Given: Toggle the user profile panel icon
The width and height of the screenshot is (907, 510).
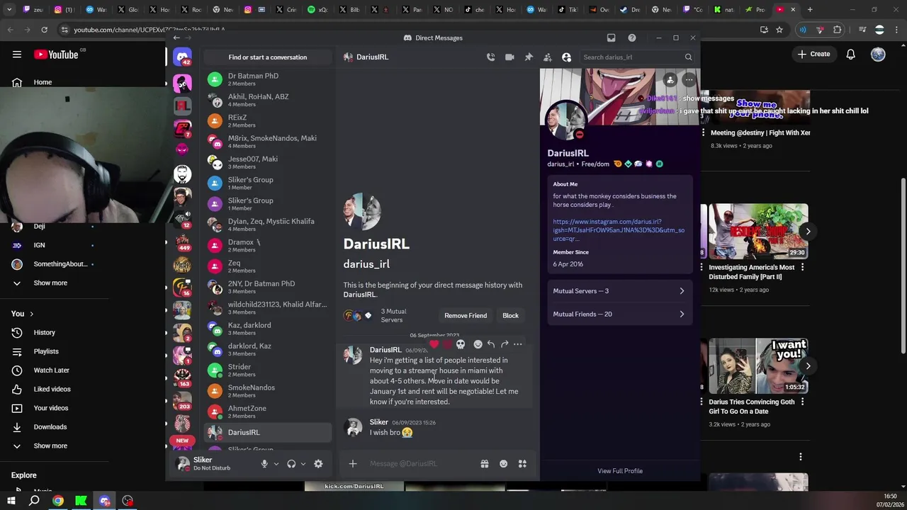Looking at the screenshot, I should pos(566,57).
